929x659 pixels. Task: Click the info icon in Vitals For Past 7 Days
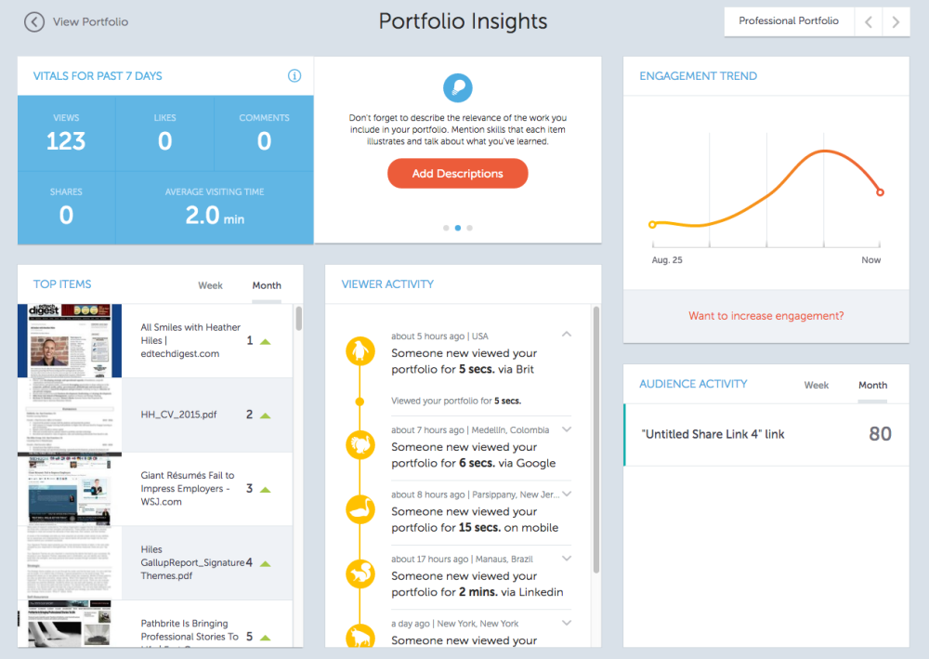[294, 76]
